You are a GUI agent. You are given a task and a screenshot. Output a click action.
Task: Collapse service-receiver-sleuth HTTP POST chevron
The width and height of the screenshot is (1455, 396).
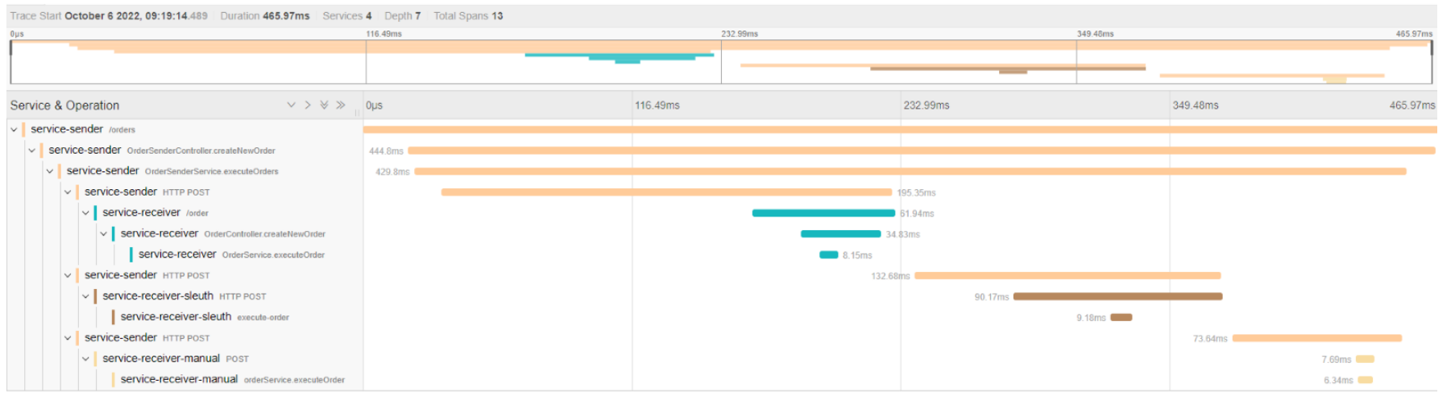pyautogui.click(x=85, y=297)
